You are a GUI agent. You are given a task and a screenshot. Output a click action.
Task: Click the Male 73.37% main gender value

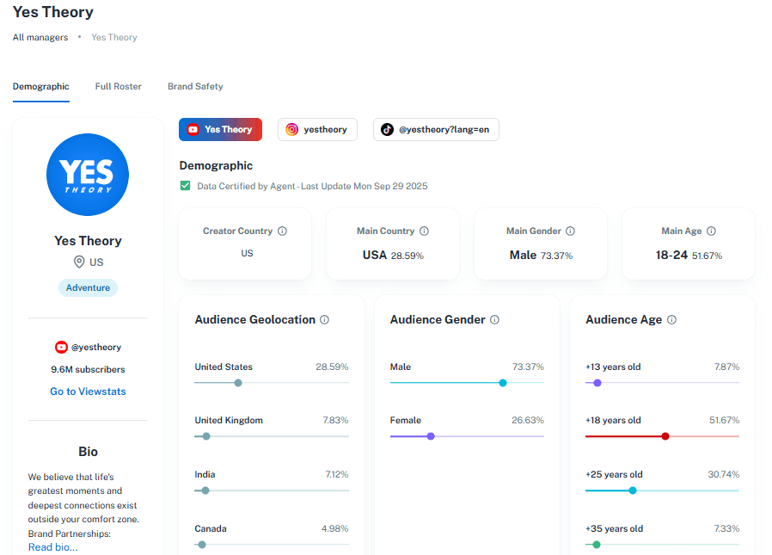[x=541, y=256]
